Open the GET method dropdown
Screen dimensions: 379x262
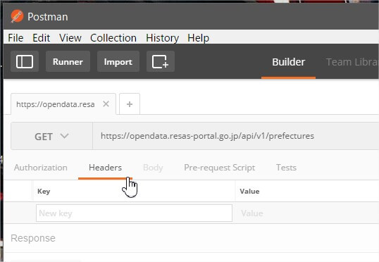tap(51, 136)
